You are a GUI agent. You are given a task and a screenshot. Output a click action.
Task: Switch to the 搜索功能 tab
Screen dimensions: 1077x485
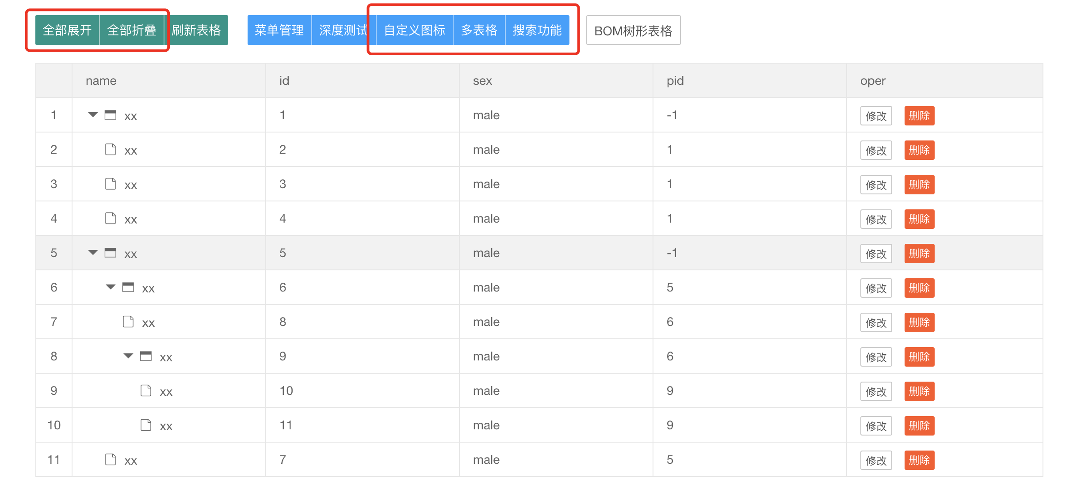(538, 30)
